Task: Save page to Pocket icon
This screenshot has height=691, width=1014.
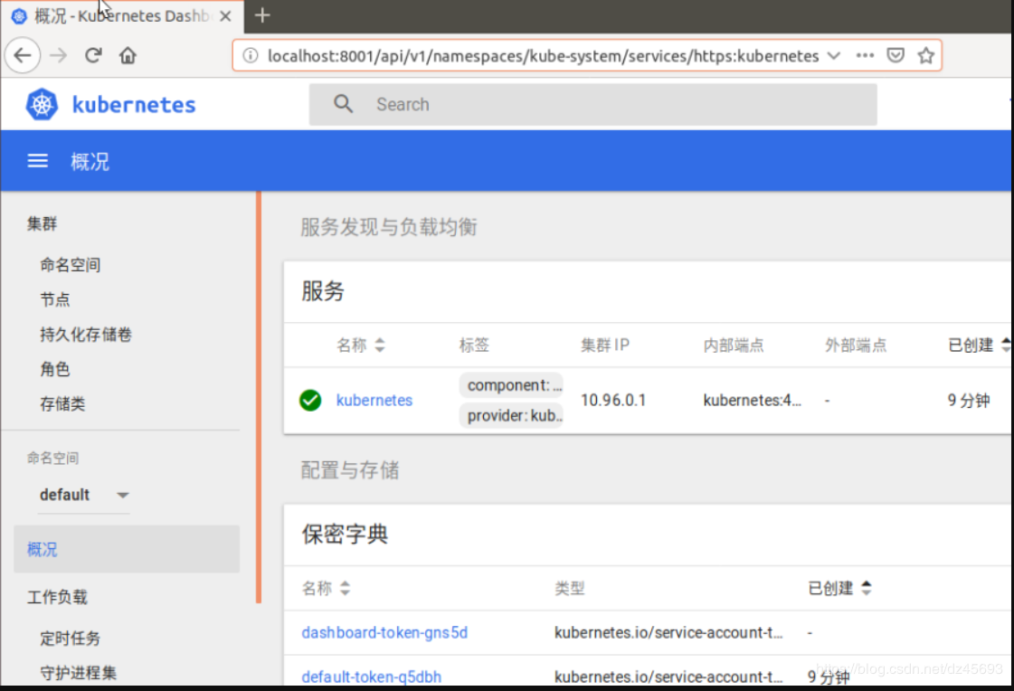Action: click(896, 55)
